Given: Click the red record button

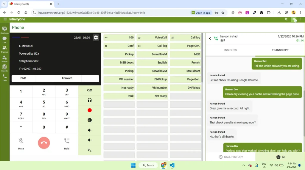Looking at the screenshot, I should [89, 110].
